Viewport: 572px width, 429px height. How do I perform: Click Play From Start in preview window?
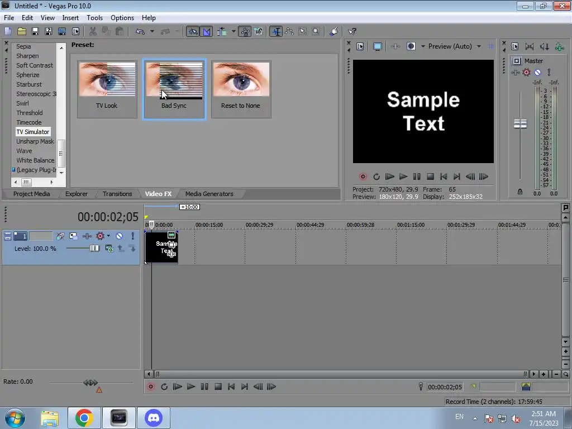pos(389,177)
